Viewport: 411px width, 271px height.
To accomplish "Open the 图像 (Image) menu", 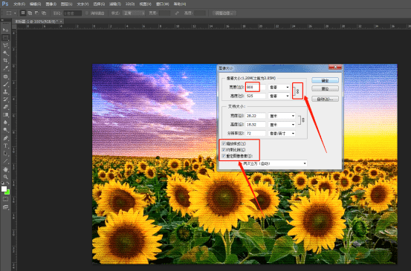I will point(51,4).
